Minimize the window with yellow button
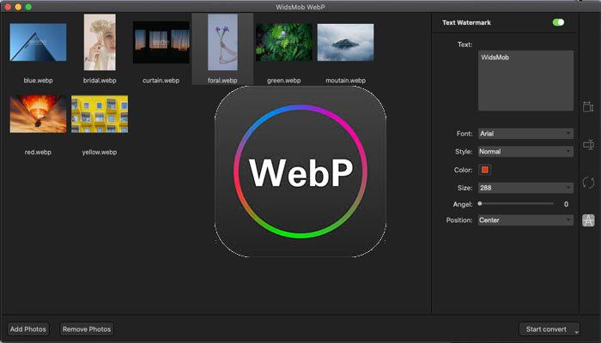The image size is (601, 343). pos(18,7)
